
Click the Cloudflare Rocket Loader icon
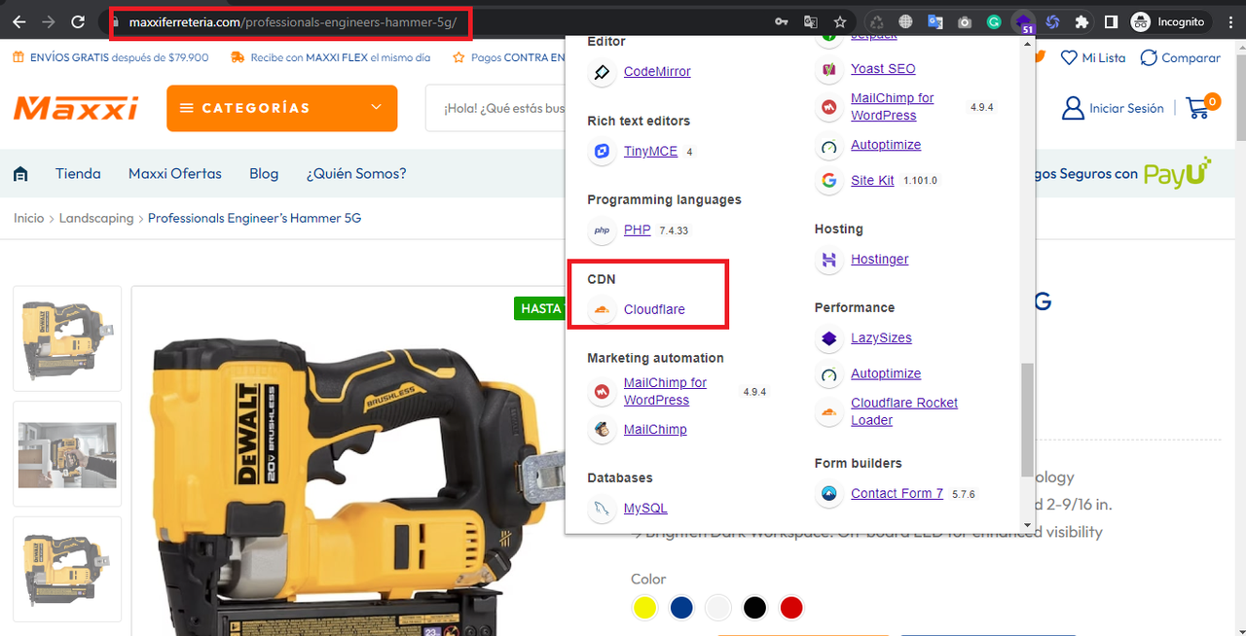[828, 412]
